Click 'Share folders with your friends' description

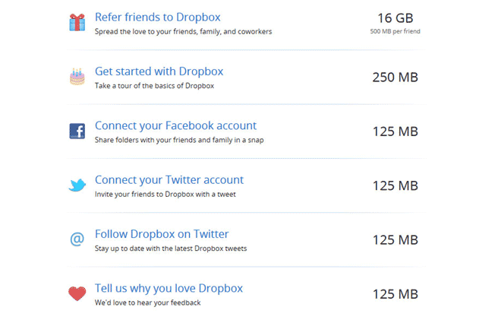tap(178, 141)
